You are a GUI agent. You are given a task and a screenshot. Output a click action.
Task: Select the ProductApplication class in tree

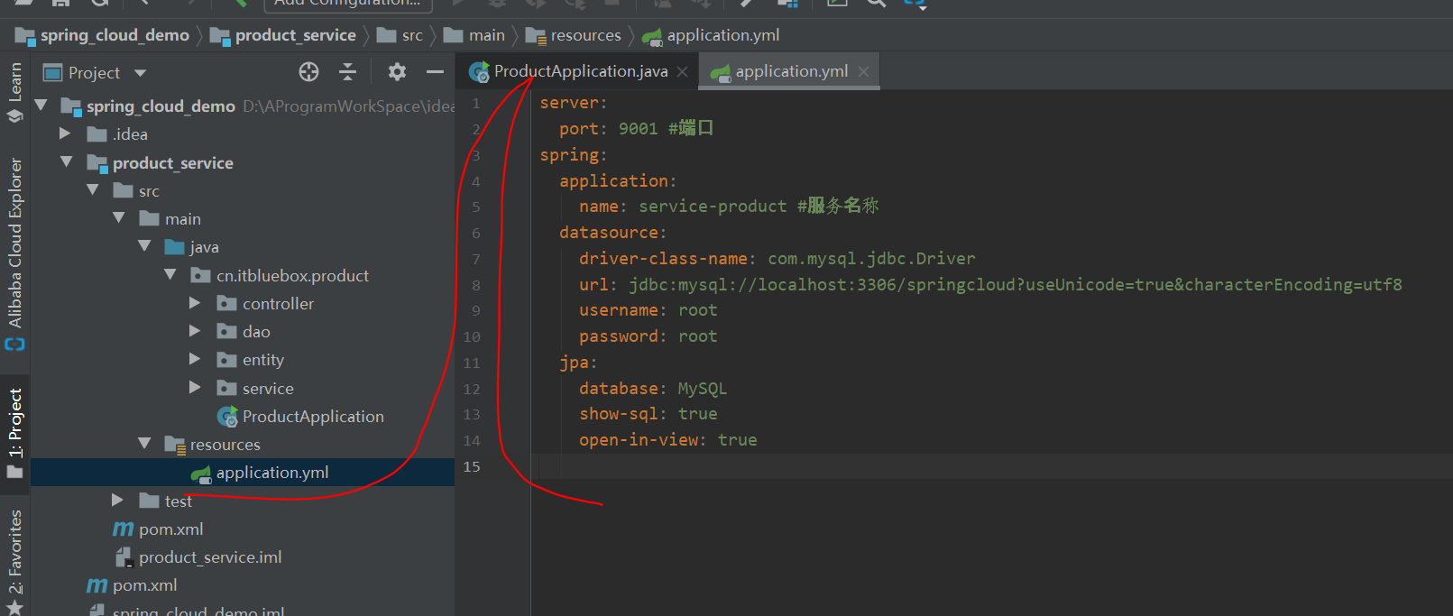click(x=313, y=417)
